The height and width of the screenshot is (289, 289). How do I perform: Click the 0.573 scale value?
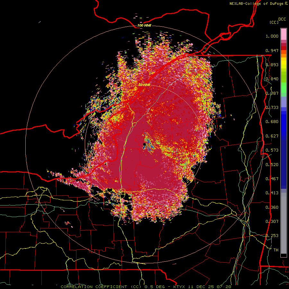[x=272, y=150]
